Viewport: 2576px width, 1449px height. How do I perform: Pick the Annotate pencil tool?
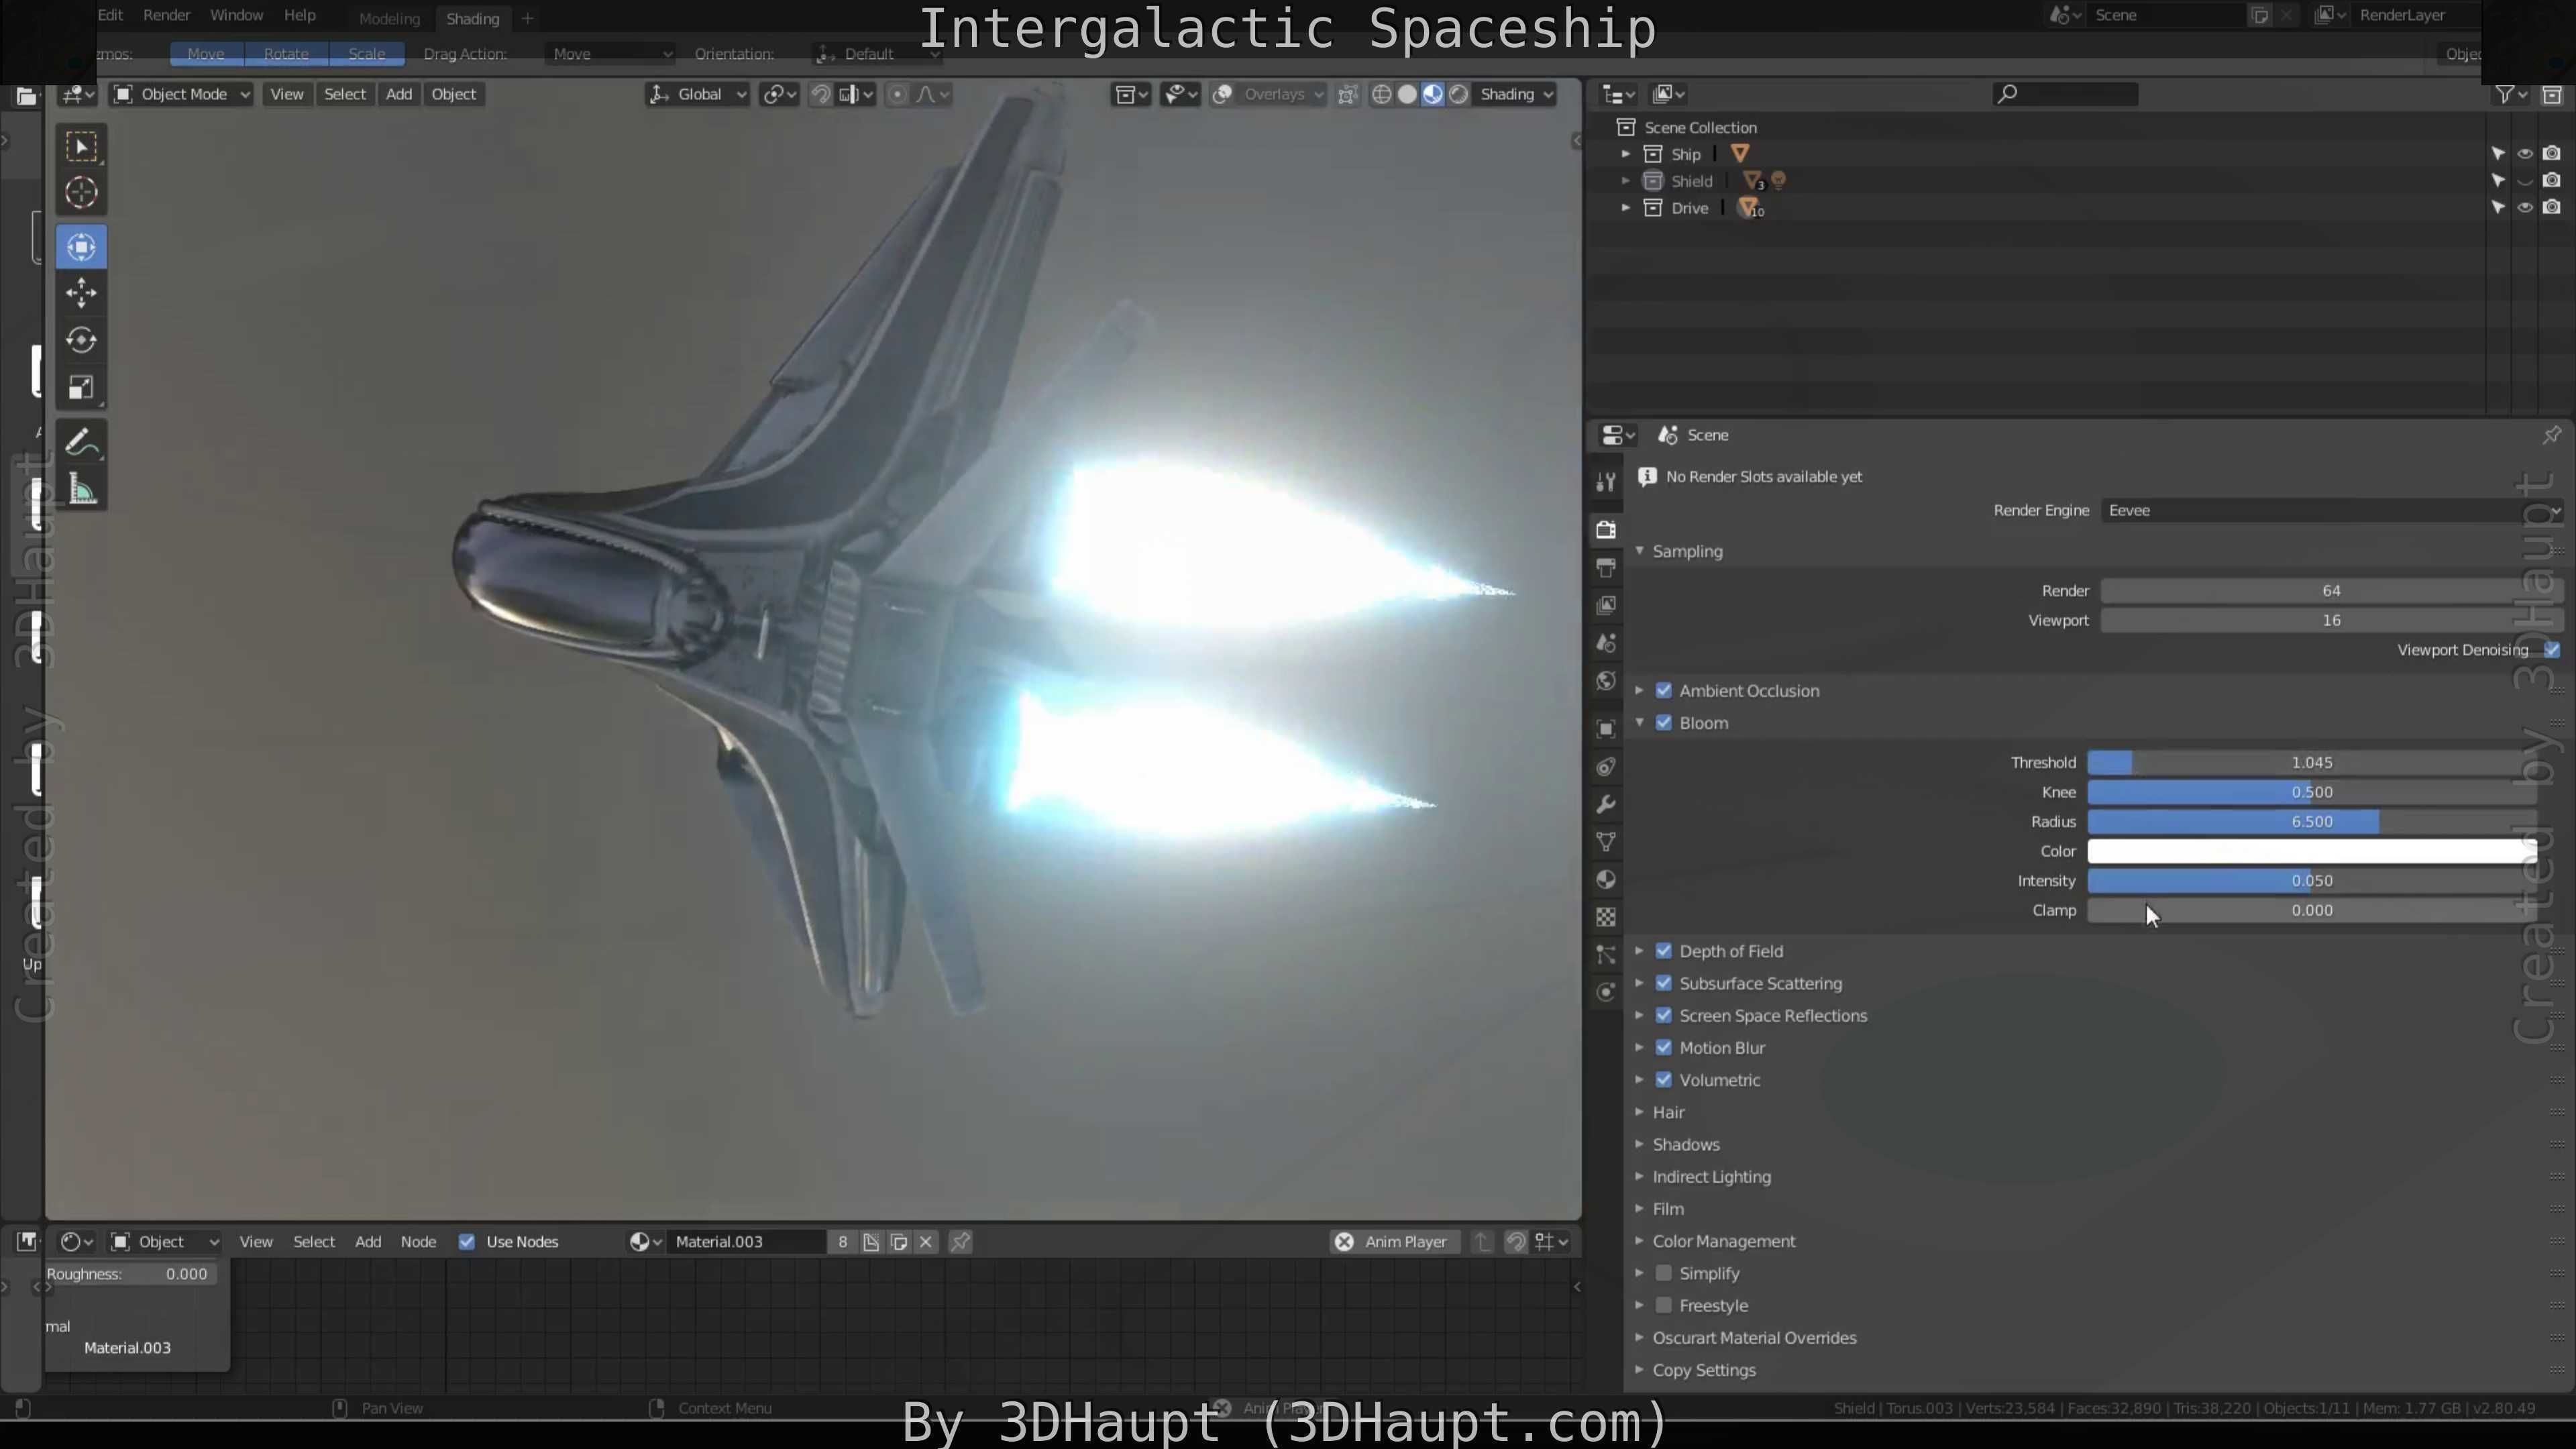click(x=81, y=443)
